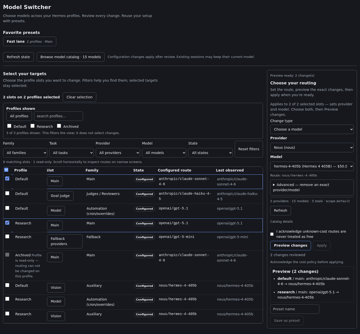Viewport: 360px width, 334px height.
Task: Enable the Research profile filter checkbox
Action: click(x=32, y=126)
